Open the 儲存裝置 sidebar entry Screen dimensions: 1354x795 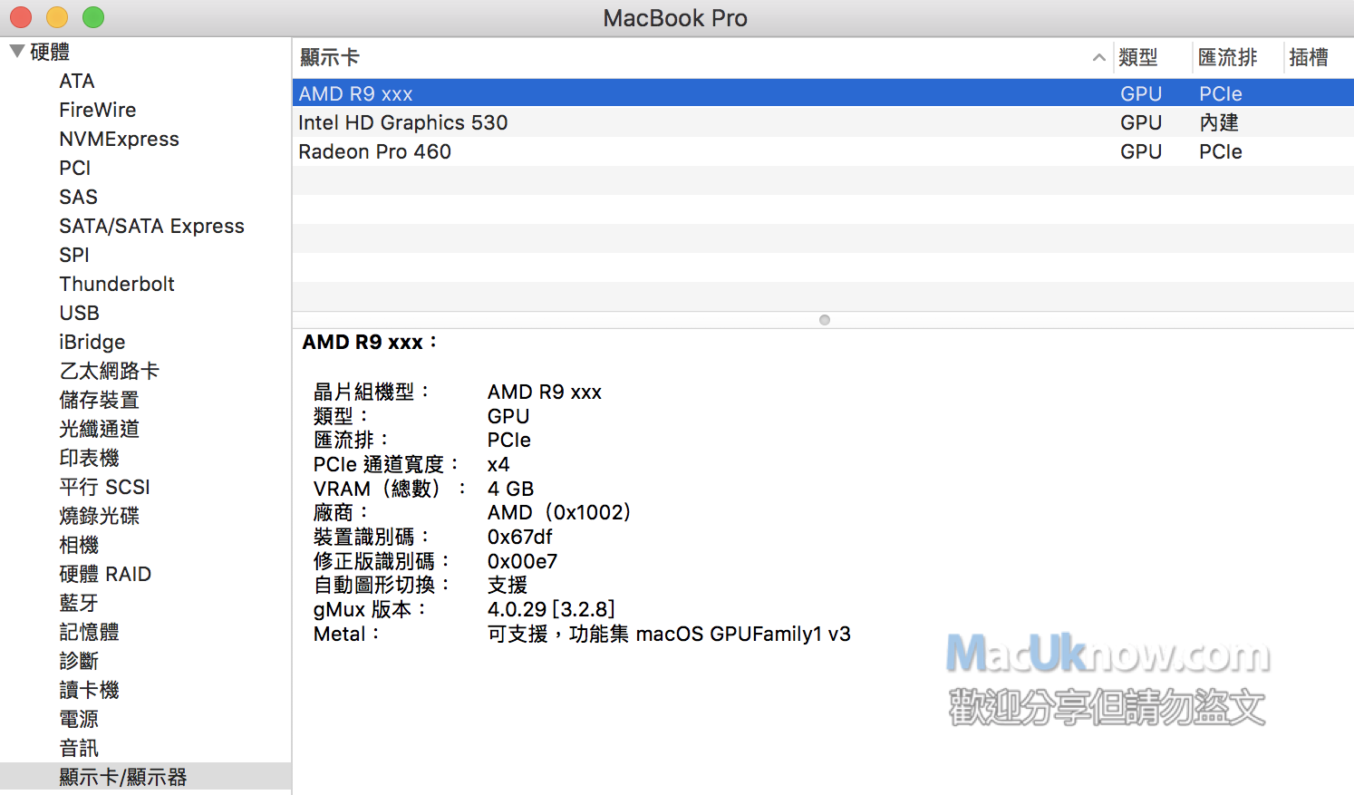pos(99,401)
